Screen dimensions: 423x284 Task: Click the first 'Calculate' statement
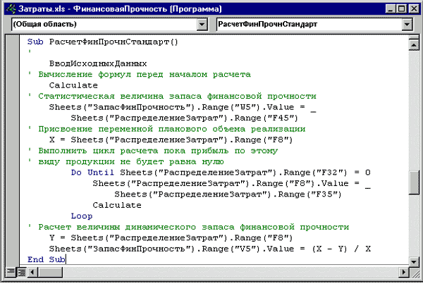tap(73, 85)
